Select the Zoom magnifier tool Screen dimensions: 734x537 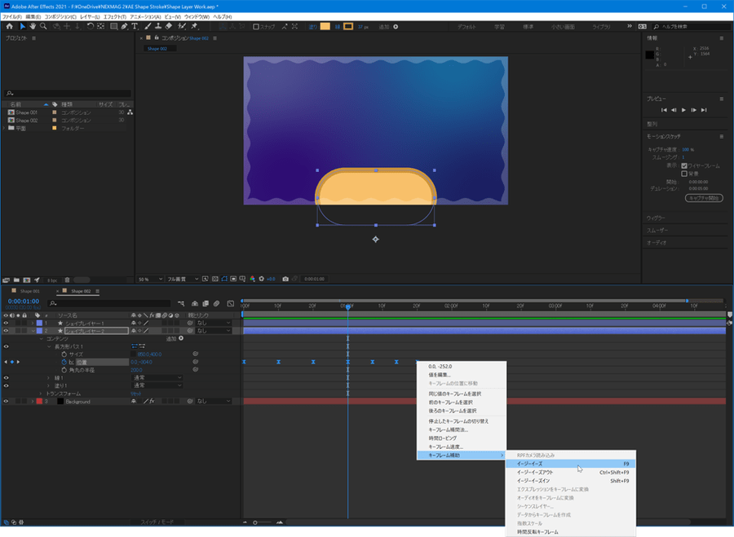pyautogui.click(x=42, y=26)
